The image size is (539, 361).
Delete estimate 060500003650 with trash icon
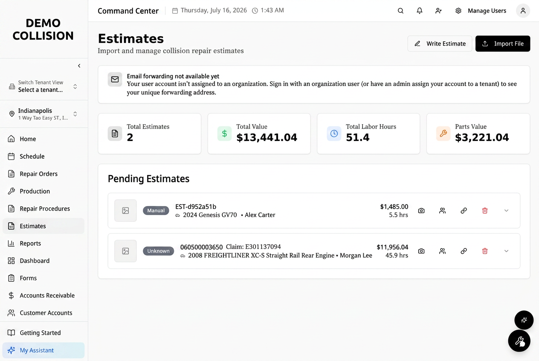coord(485,251)
